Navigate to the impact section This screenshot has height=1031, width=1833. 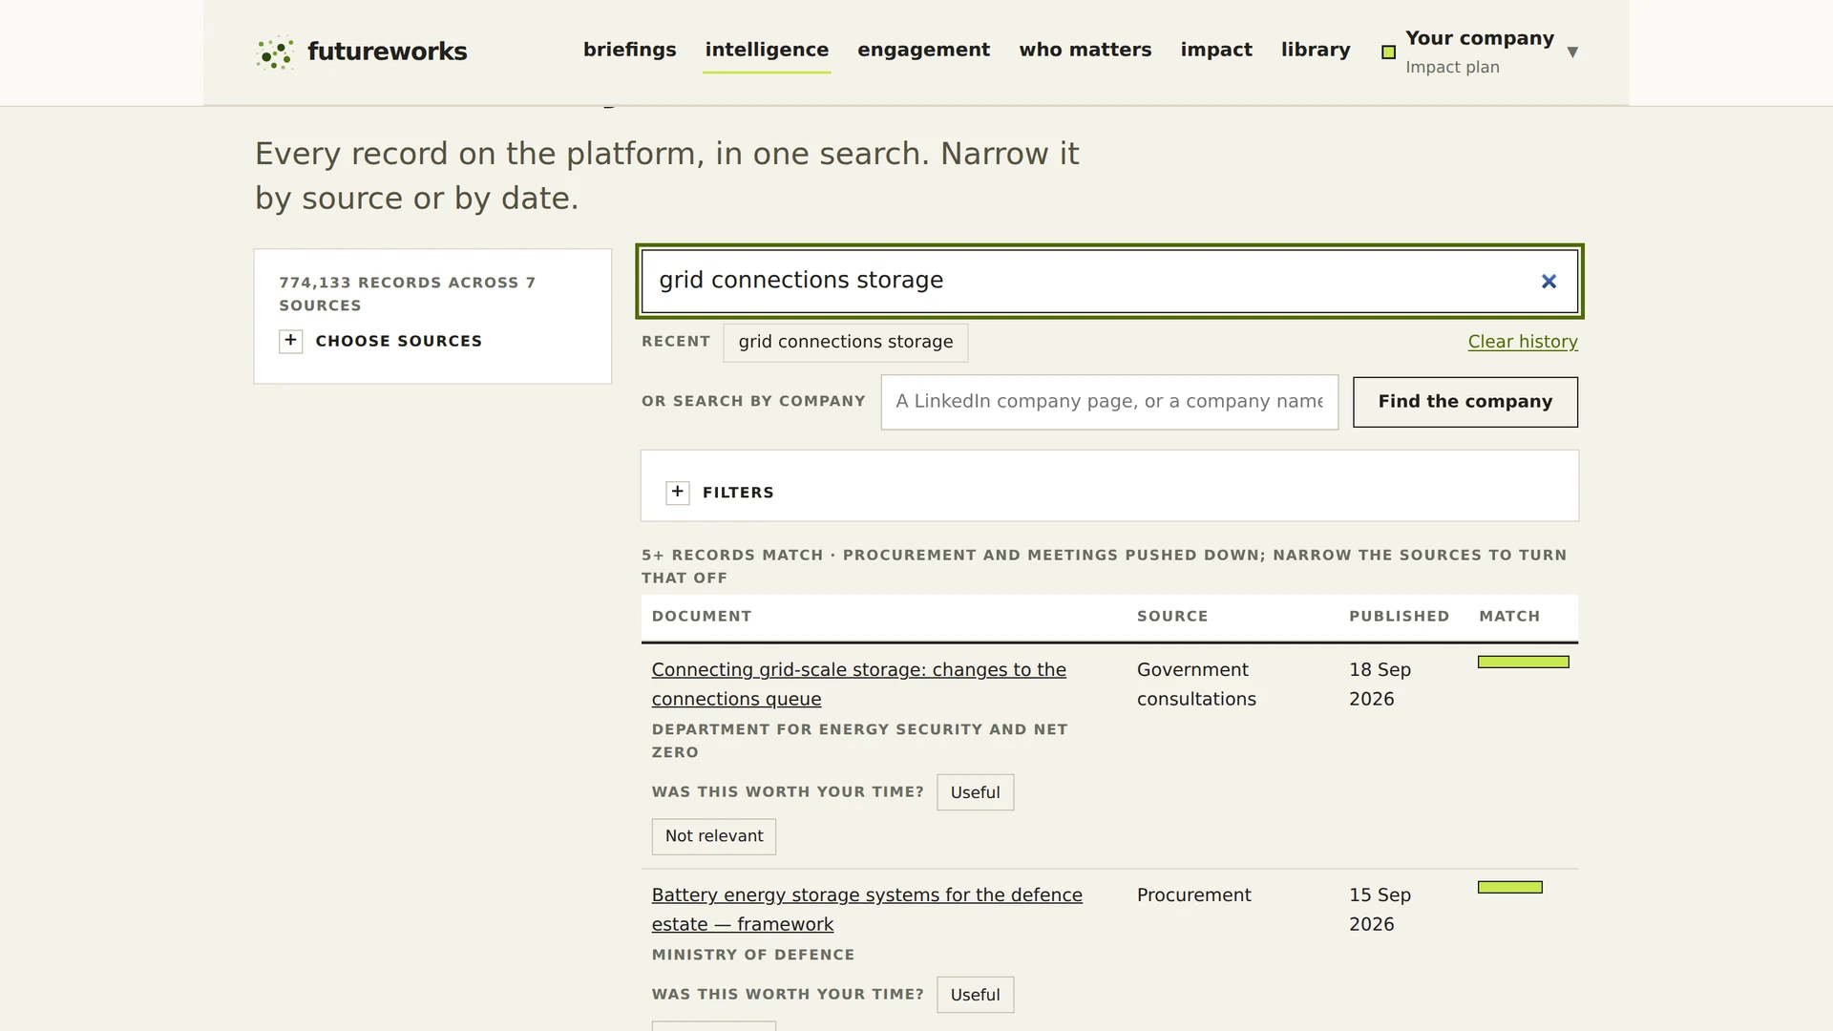coord(1216,50)
